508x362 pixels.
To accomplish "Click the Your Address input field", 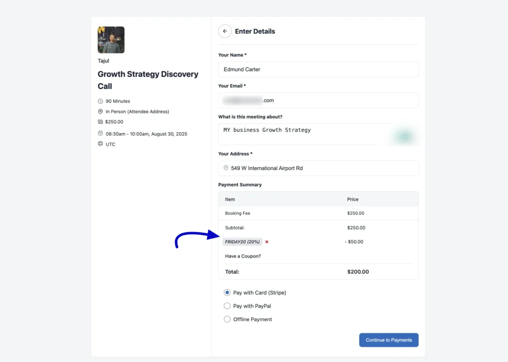I will 322,168.
